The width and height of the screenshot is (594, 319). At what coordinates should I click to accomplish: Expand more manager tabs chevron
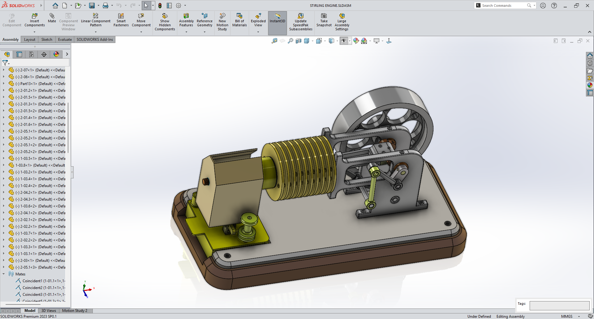tap(67, 54)
